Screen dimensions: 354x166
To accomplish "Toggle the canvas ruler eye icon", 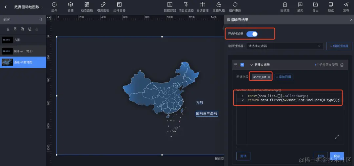I will 49,18.
